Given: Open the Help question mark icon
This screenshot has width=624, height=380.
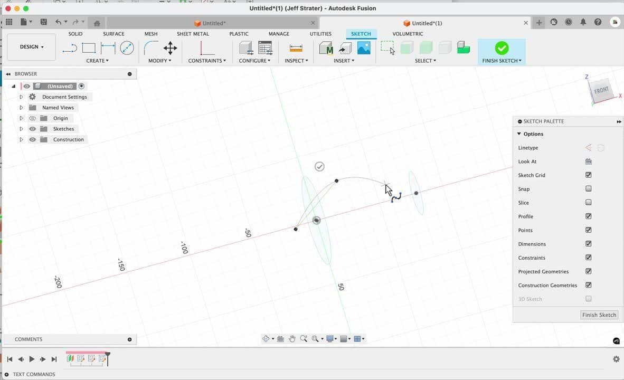Looking at the screenshot, I should (x=598, y=22).
